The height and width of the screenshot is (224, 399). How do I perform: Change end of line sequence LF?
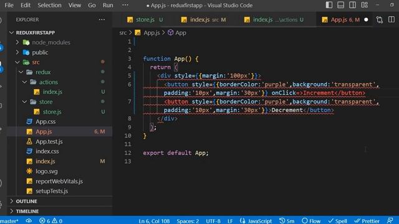click(230, 221)
